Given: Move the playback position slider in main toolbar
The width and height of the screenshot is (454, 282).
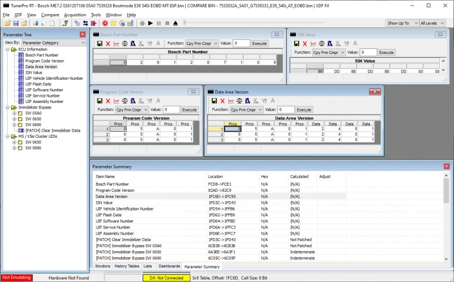Looking at the screenshot, I should click(185, 22).
